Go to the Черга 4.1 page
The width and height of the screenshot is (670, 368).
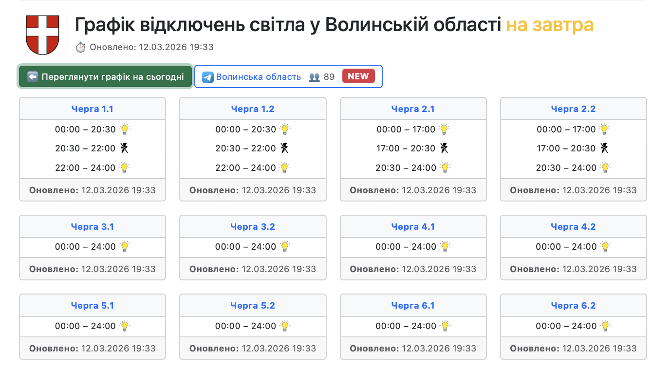(x=413, y=227)
